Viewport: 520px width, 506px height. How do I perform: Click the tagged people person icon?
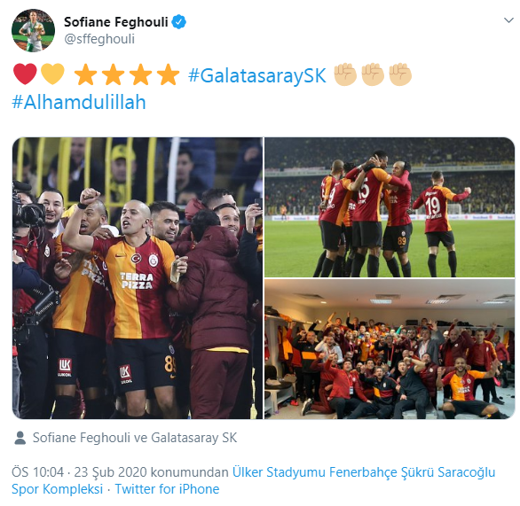[x=20, y=438]
